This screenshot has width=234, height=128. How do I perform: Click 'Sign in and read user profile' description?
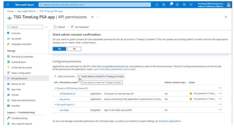coord(118,110)
